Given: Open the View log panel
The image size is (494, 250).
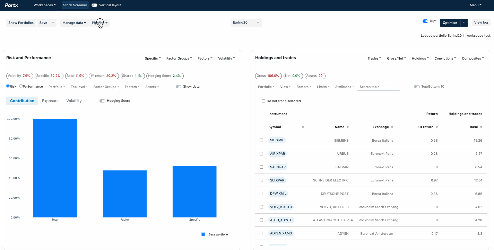Looking at the screenshot, I should [481, 22].
